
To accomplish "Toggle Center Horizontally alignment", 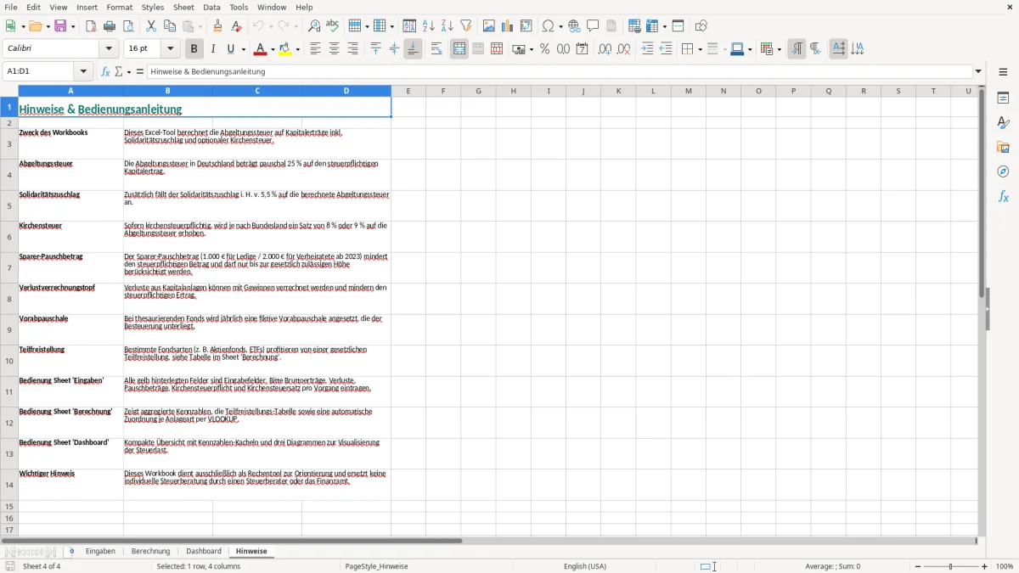I will (335, 49).
